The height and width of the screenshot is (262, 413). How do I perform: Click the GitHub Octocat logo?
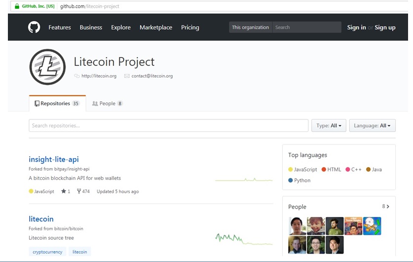[x=34, y=27]
